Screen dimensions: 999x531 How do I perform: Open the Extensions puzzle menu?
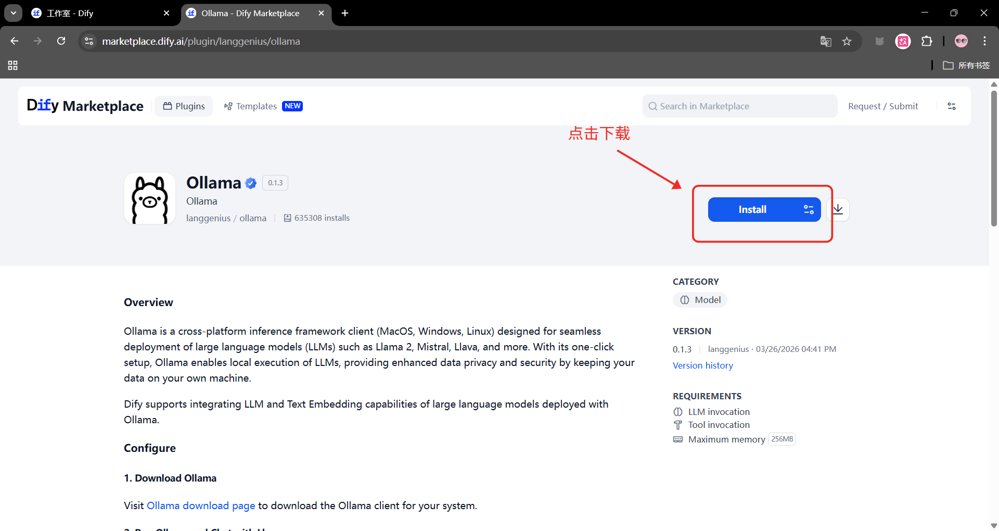927,41
